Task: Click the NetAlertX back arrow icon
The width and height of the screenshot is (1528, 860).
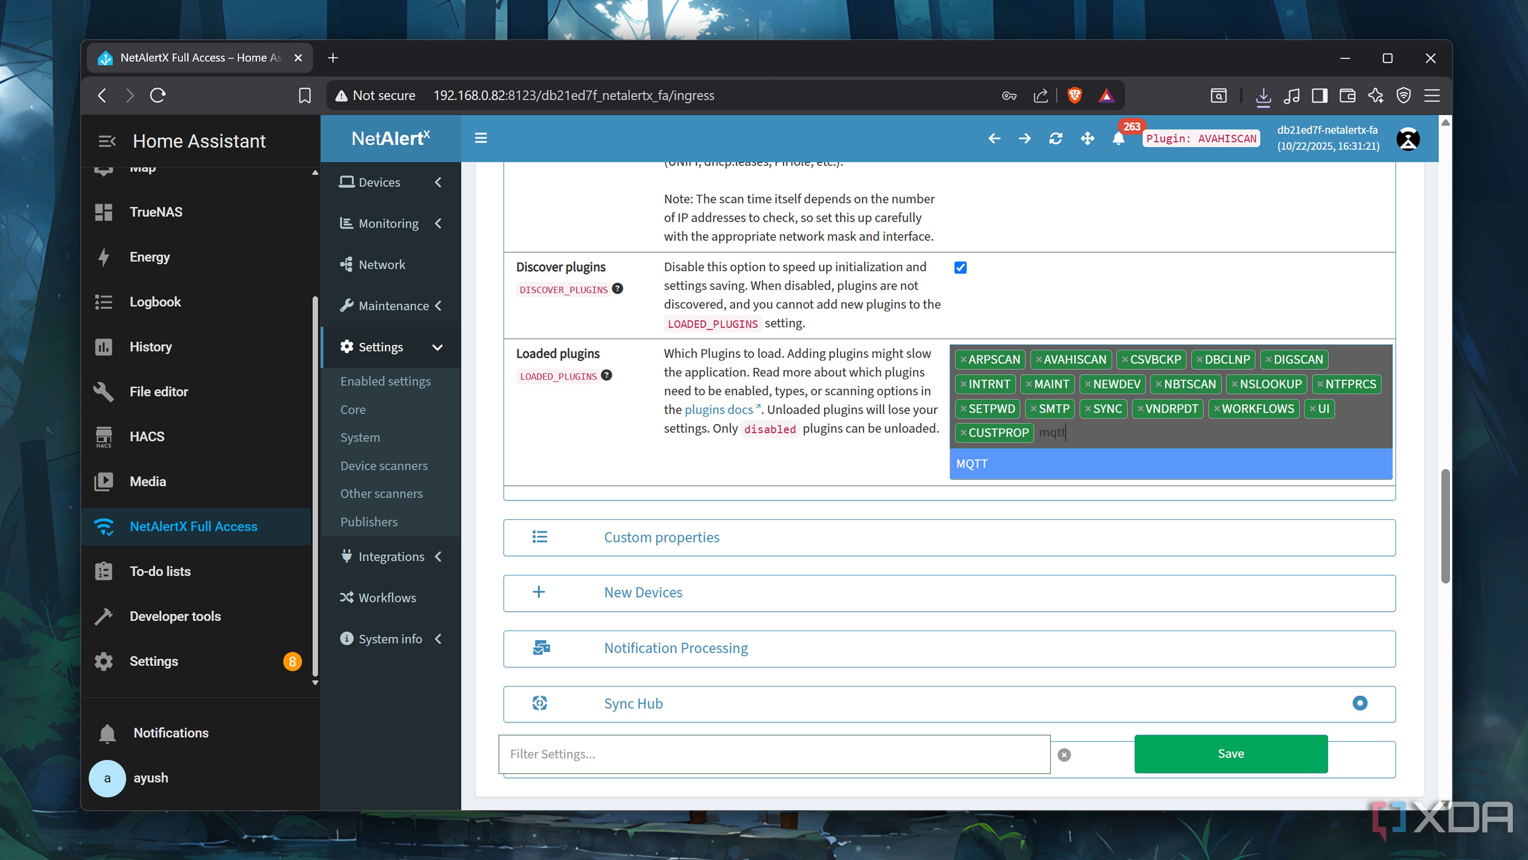Action: point(995,139)
